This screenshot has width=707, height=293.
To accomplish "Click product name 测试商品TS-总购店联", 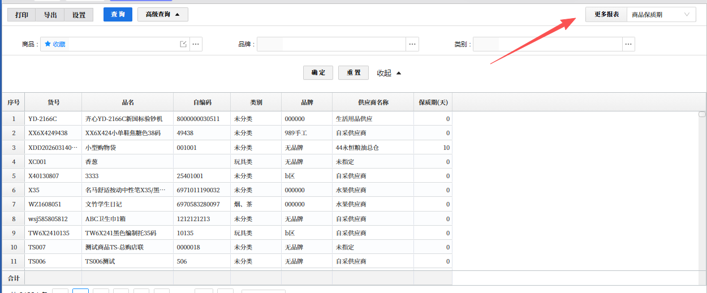I will tap(114, 247).
